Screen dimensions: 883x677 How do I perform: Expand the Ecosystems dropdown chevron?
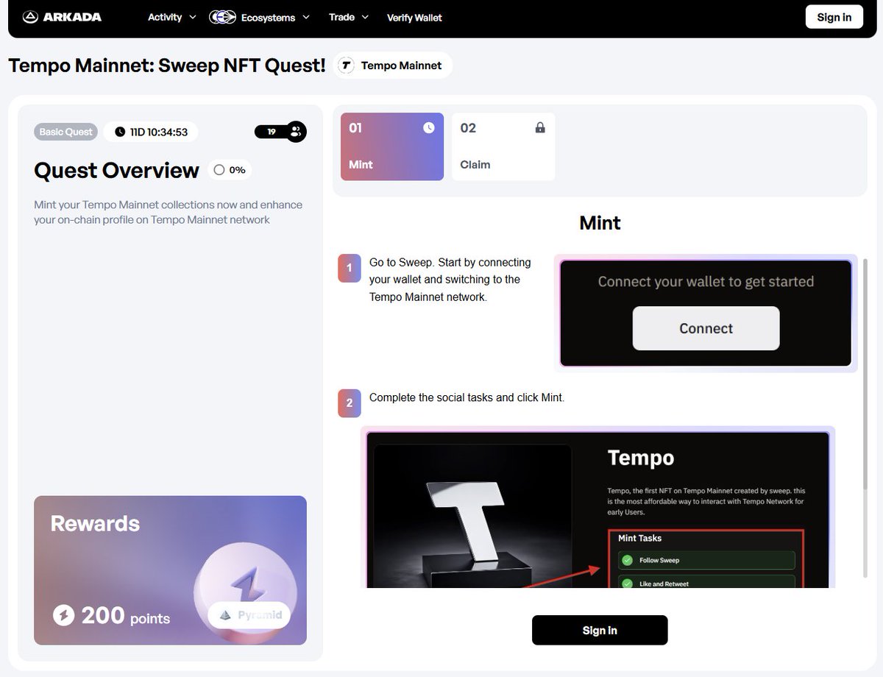click(x=306, y=17)
